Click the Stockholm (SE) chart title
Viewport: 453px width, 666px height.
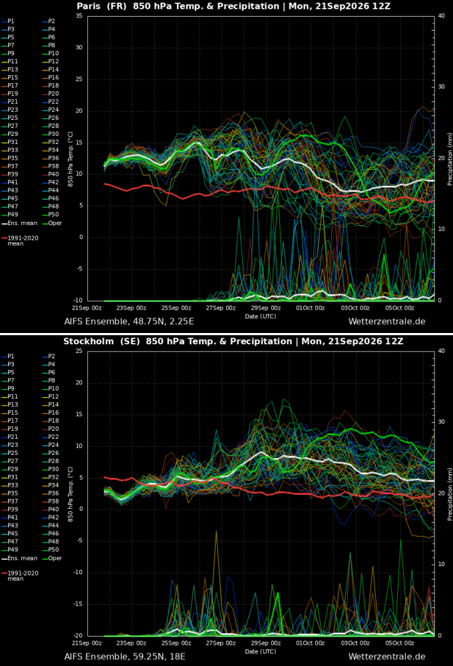tap(233, 342)
